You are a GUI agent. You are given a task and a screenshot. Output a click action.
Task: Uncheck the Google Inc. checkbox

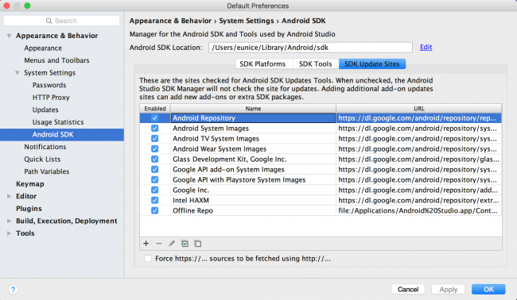(x=154, y=190)
